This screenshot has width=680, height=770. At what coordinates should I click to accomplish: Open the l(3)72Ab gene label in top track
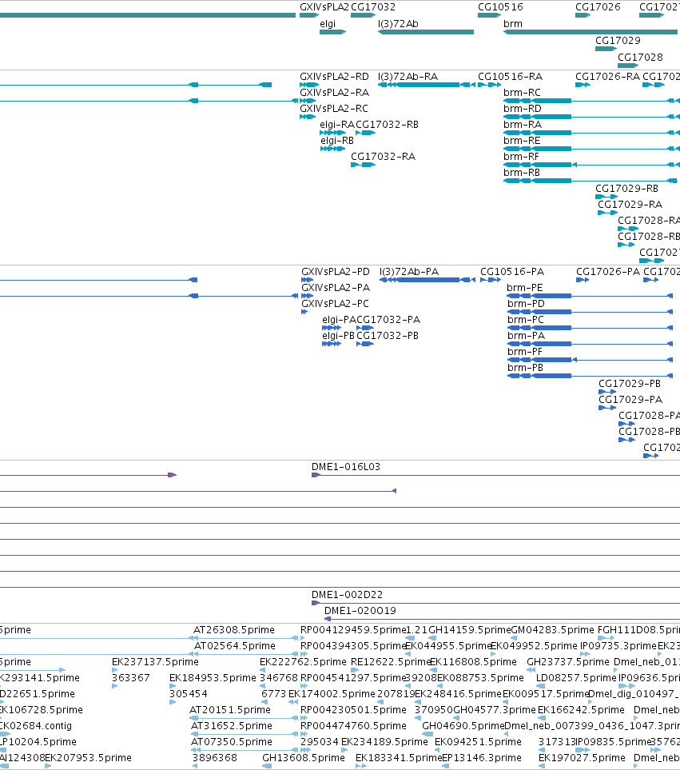pos(398,23)
